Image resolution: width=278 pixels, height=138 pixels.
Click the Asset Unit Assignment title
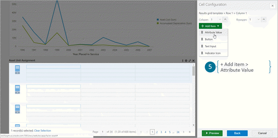point(22,61)
